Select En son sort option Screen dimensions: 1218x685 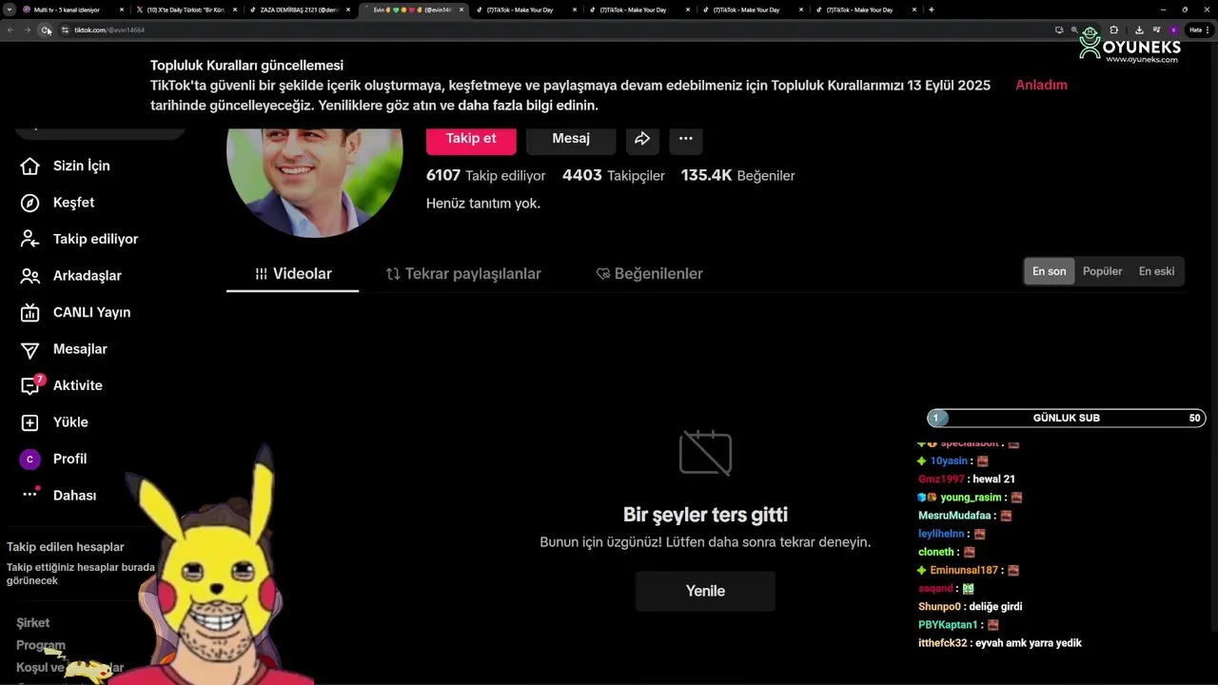pyautogui.click(x=1050, y=271)
